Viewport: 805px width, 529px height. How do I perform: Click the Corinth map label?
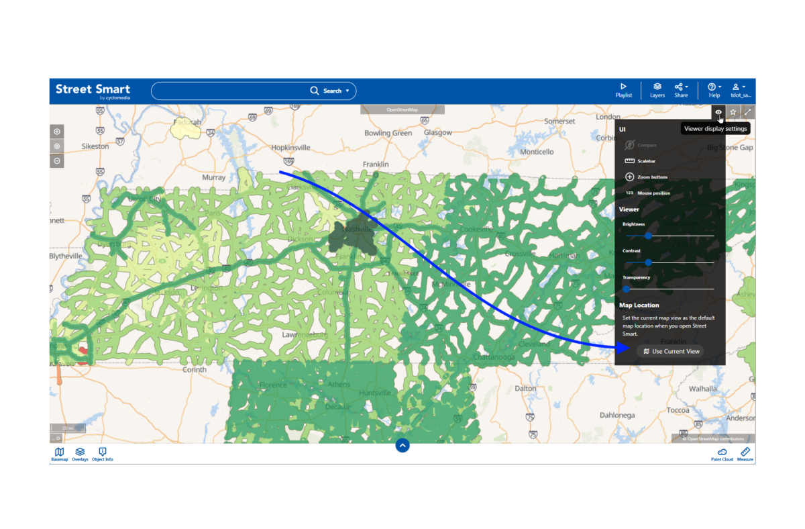(x=195, y=369)
